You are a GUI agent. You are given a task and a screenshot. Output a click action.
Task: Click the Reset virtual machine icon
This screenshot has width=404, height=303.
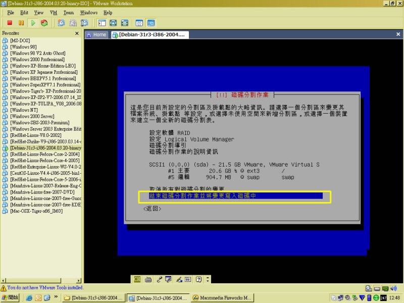(x=44, y=23)
